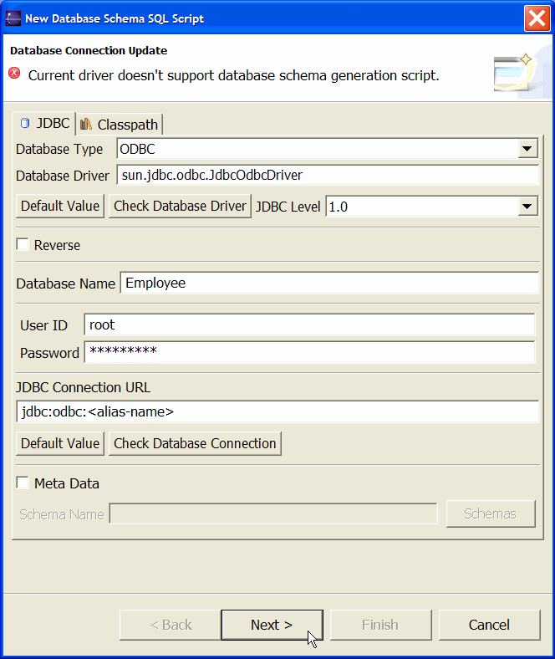Viewport: 555px width, 659px height.
Task: Click the application icon in the title bar
Action: (x=13, y=18)
